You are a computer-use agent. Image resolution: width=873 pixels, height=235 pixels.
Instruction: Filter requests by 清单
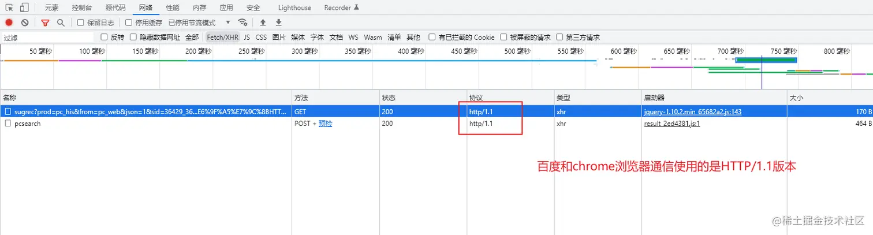394,37
